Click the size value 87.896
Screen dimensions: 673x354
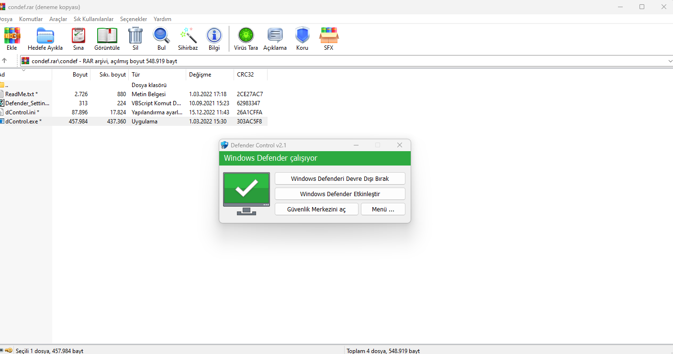(x=80, y=112)
